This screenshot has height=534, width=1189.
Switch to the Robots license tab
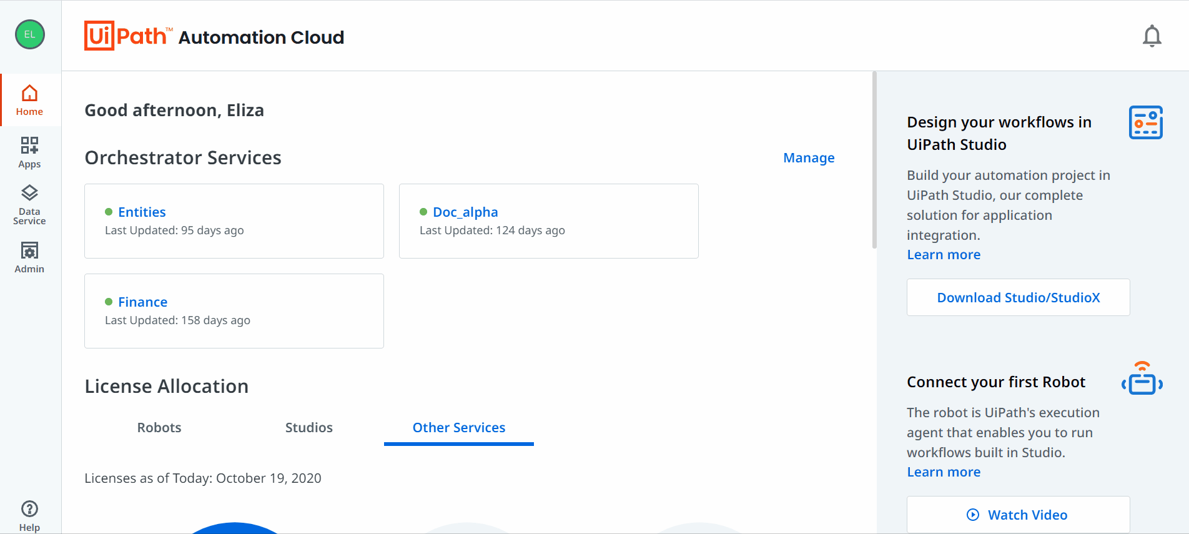point(159,428)
